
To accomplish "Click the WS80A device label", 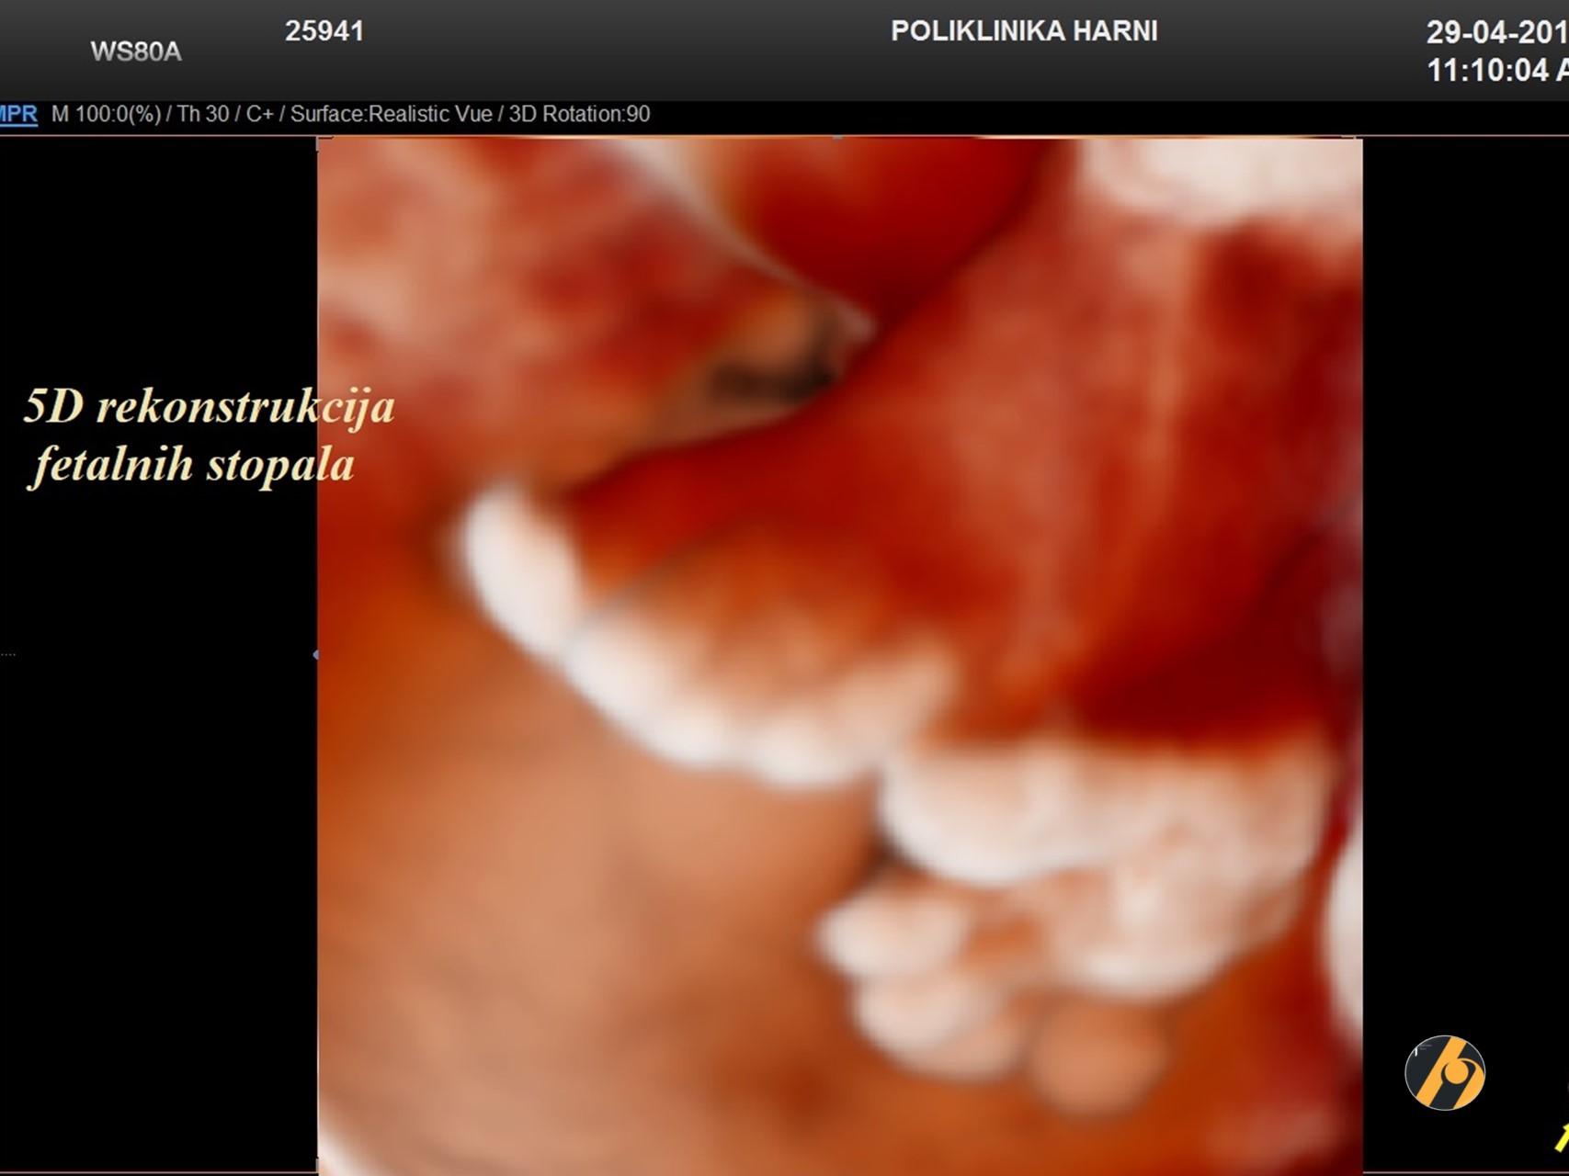I will (136, 51).
